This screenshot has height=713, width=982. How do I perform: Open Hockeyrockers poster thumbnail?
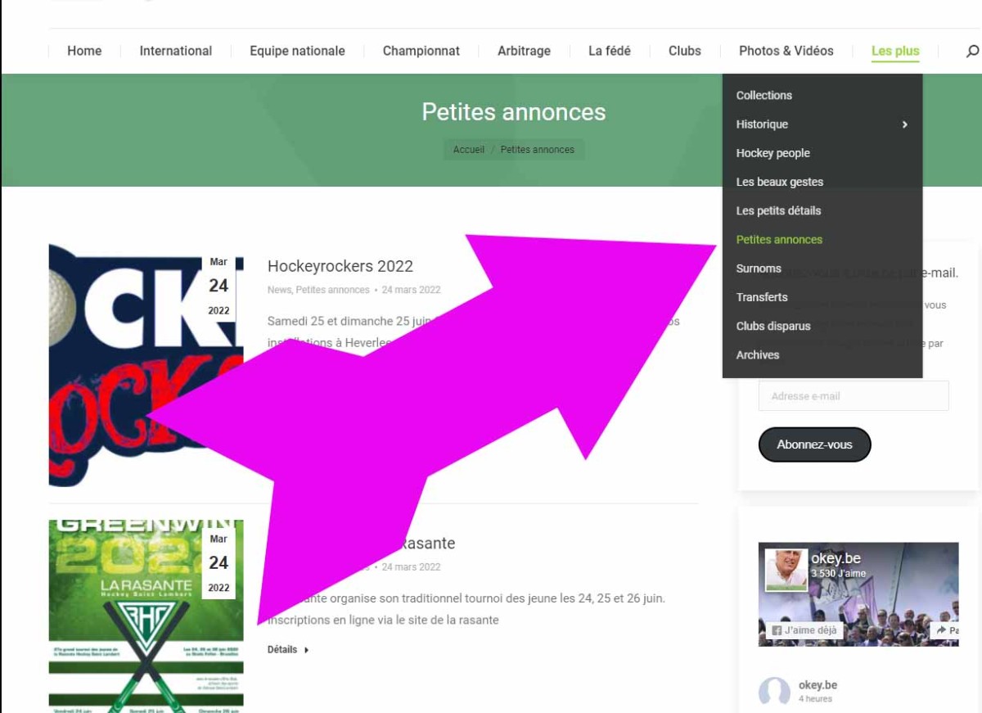146,365
